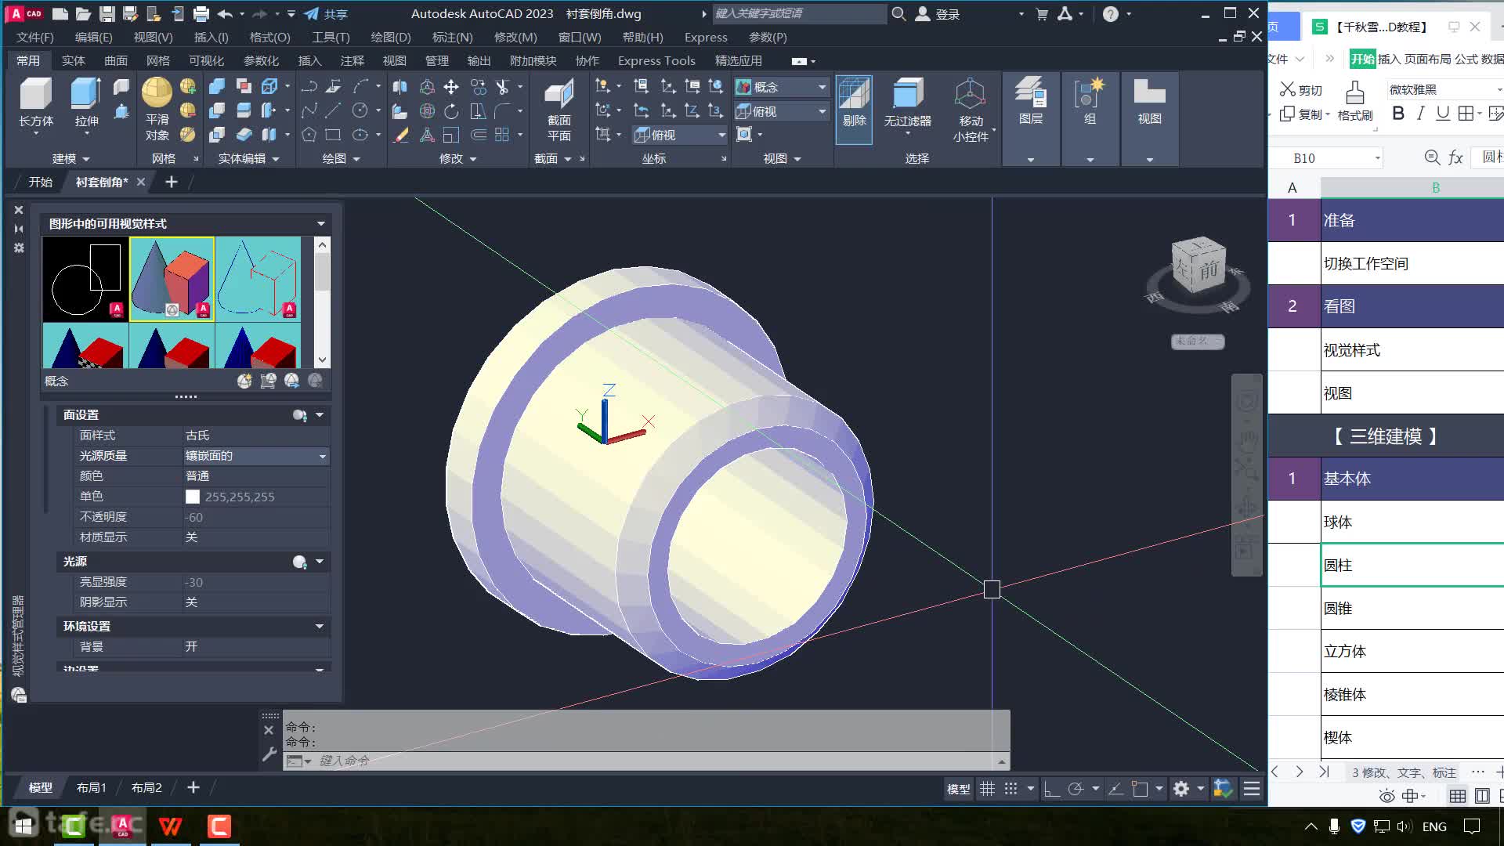Click 剪切 in the spreadsheet window
The width and height of the screenshot is (1504, 846).
click(x=1301, y=89)
